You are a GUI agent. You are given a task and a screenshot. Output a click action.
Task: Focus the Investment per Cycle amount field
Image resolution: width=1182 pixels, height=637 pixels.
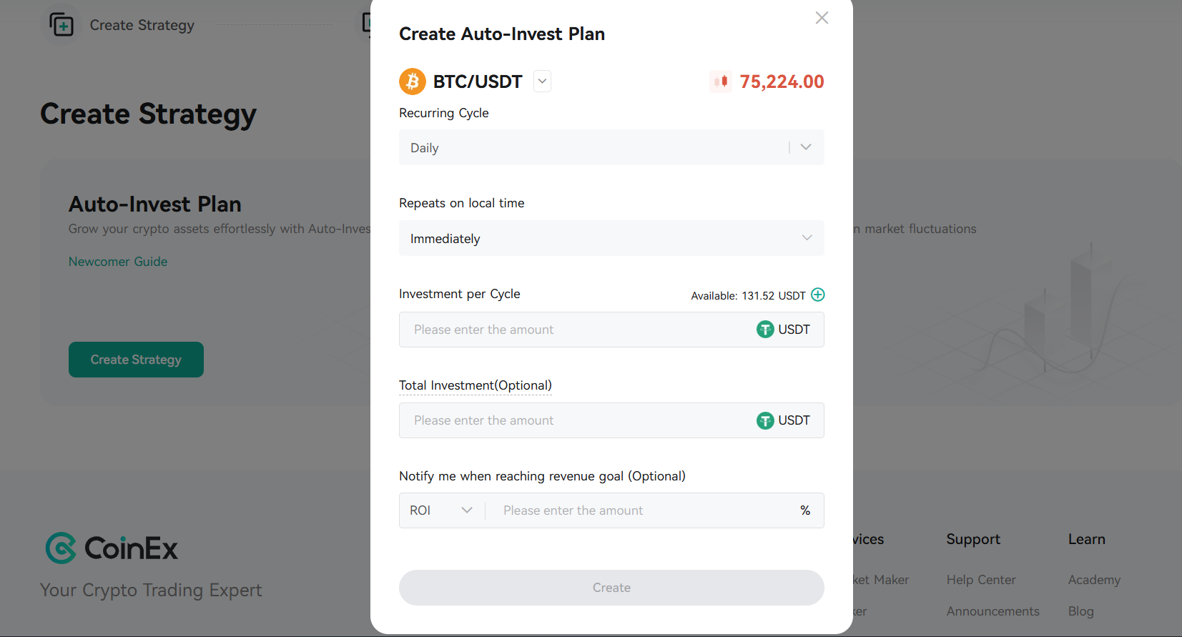611,330
